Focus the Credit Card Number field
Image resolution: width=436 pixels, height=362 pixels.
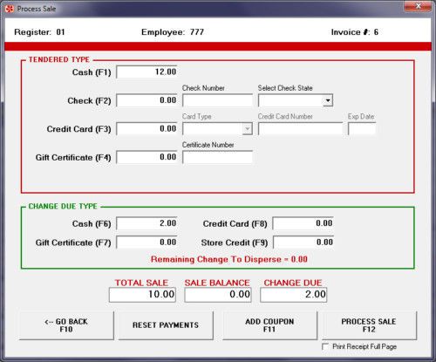[300, 129]
